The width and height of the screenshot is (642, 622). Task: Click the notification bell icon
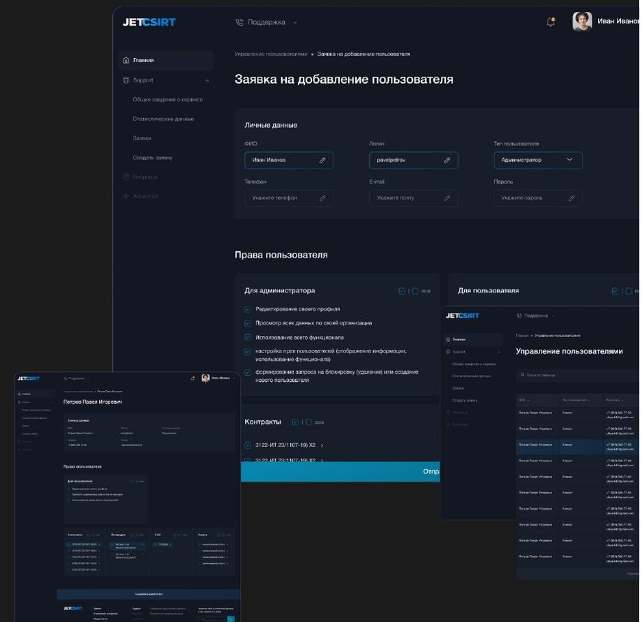(551, 22)
